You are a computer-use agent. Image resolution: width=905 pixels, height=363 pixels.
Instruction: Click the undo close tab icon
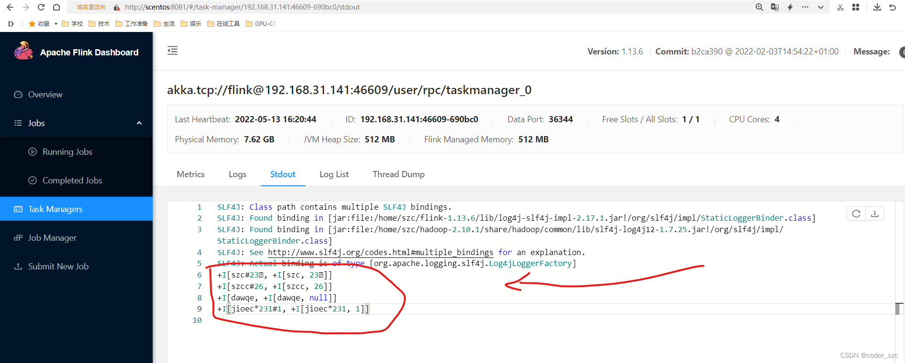pyautogui.click(x=893, y=7)
